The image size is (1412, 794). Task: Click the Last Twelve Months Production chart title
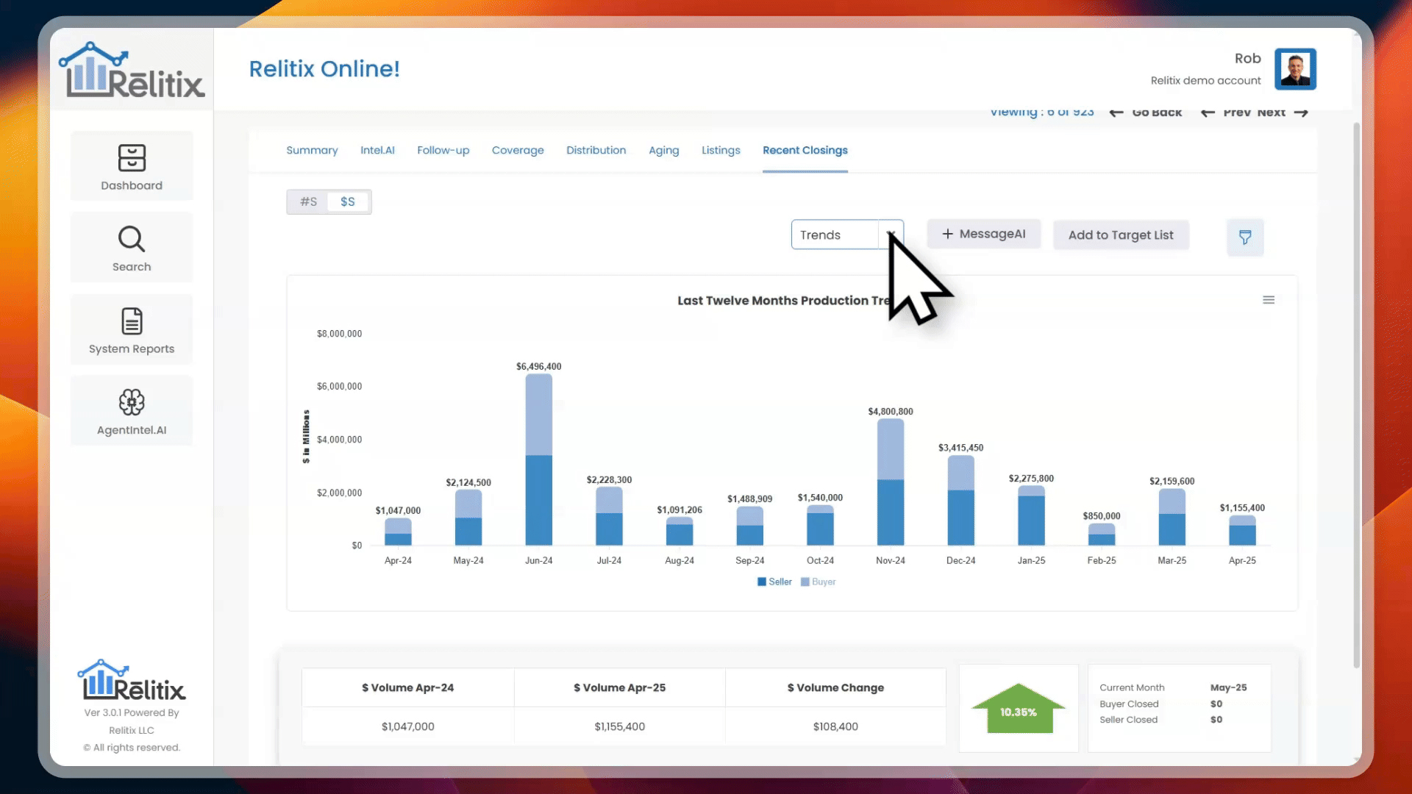click(783, 301)
